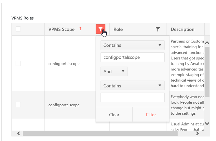This screenshot has height=141, width=216.
Task: Sort by the VPMS Scope column header
Action: coord(61,29)
